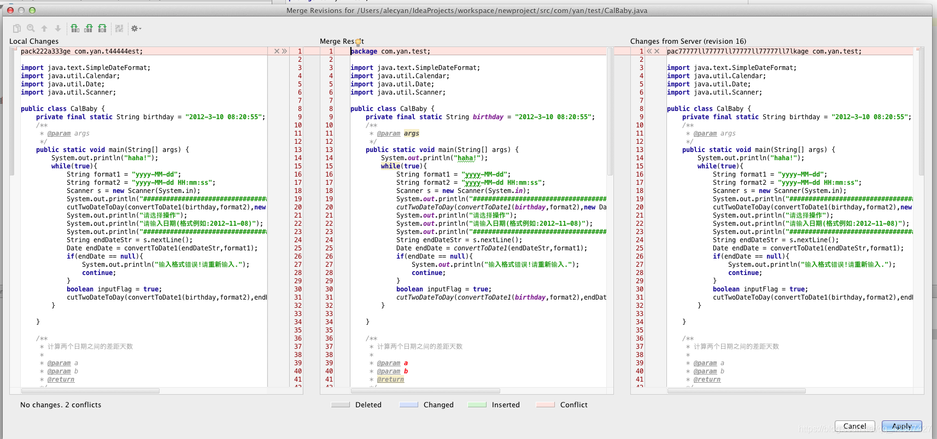Click 'boolean inputFlag = true;' in Local Changes
937x439 pixels.
click(114, 289)
